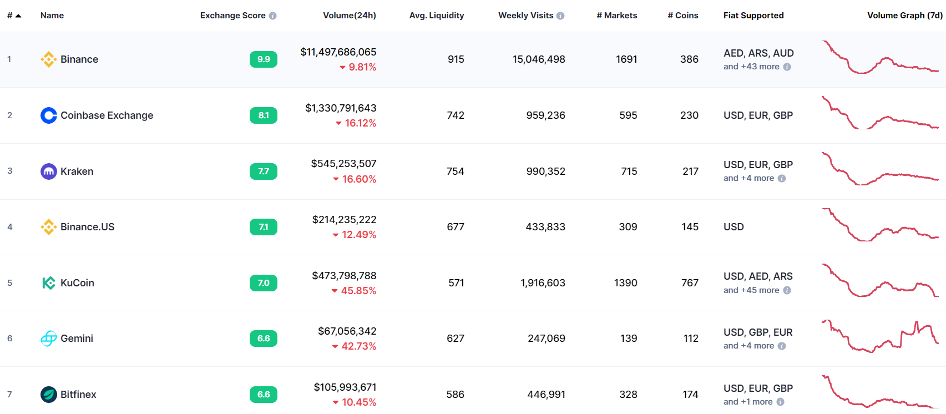Click Gemini's 6.6 exchange score badge

tap(264, 339)
